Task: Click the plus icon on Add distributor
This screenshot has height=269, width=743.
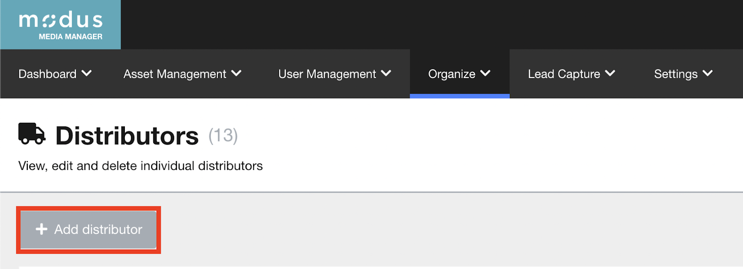Action: pos(42,229)
